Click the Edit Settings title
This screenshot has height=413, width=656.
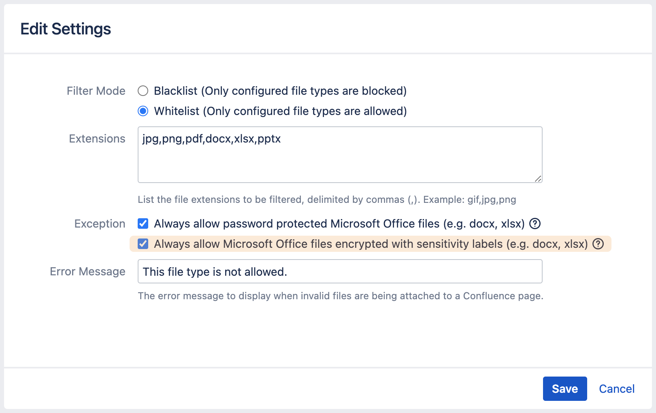pos(66,28)
